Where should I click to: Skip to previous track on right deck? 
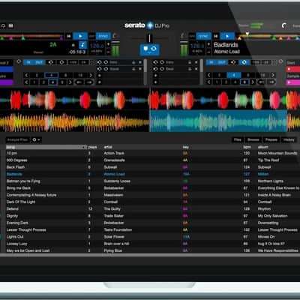(x=215, y=36)
